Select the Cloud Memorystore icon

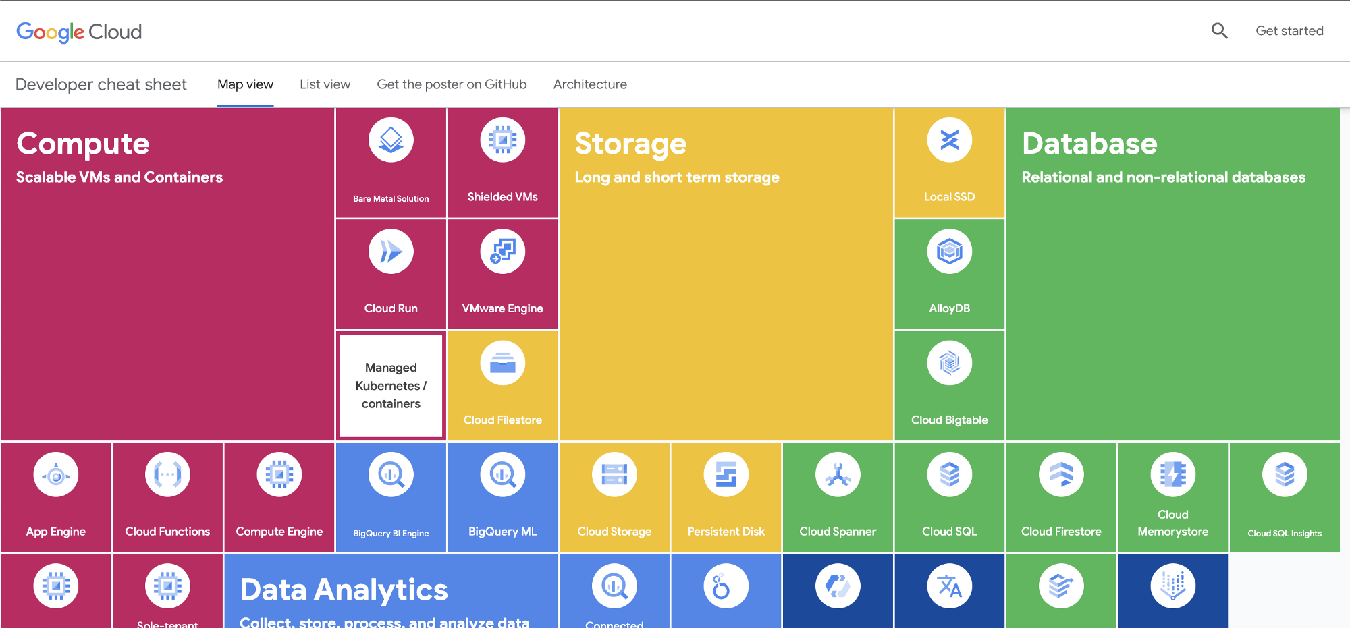pyautogui.click(x=1173, y=475)
